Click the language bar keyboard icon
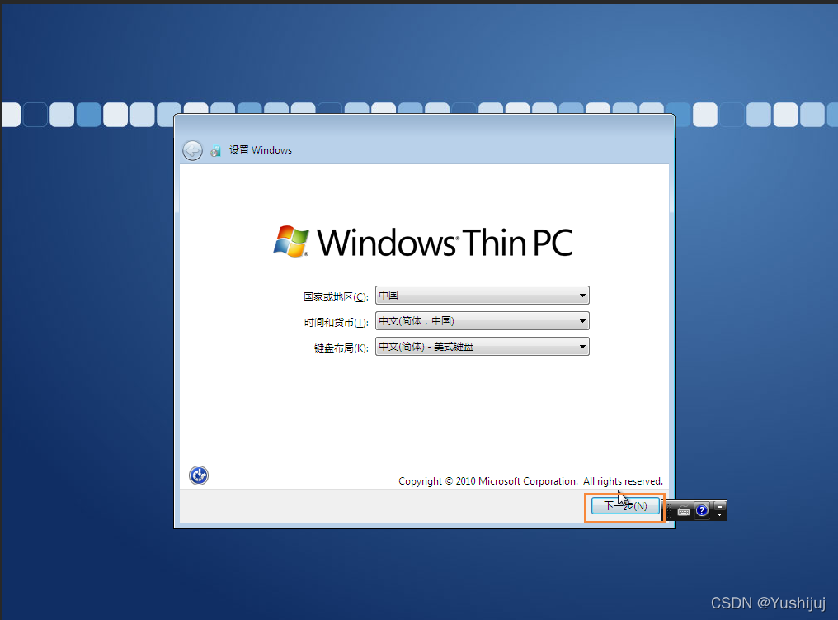The width and height of the screenshot is (838, 620). [684, 511]
